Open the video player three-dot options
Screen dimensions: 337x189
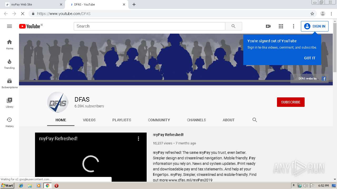(x=138, y=139)
